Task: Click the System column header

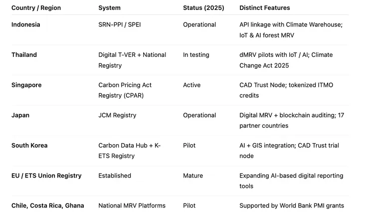Action: [x=109, y=8]
